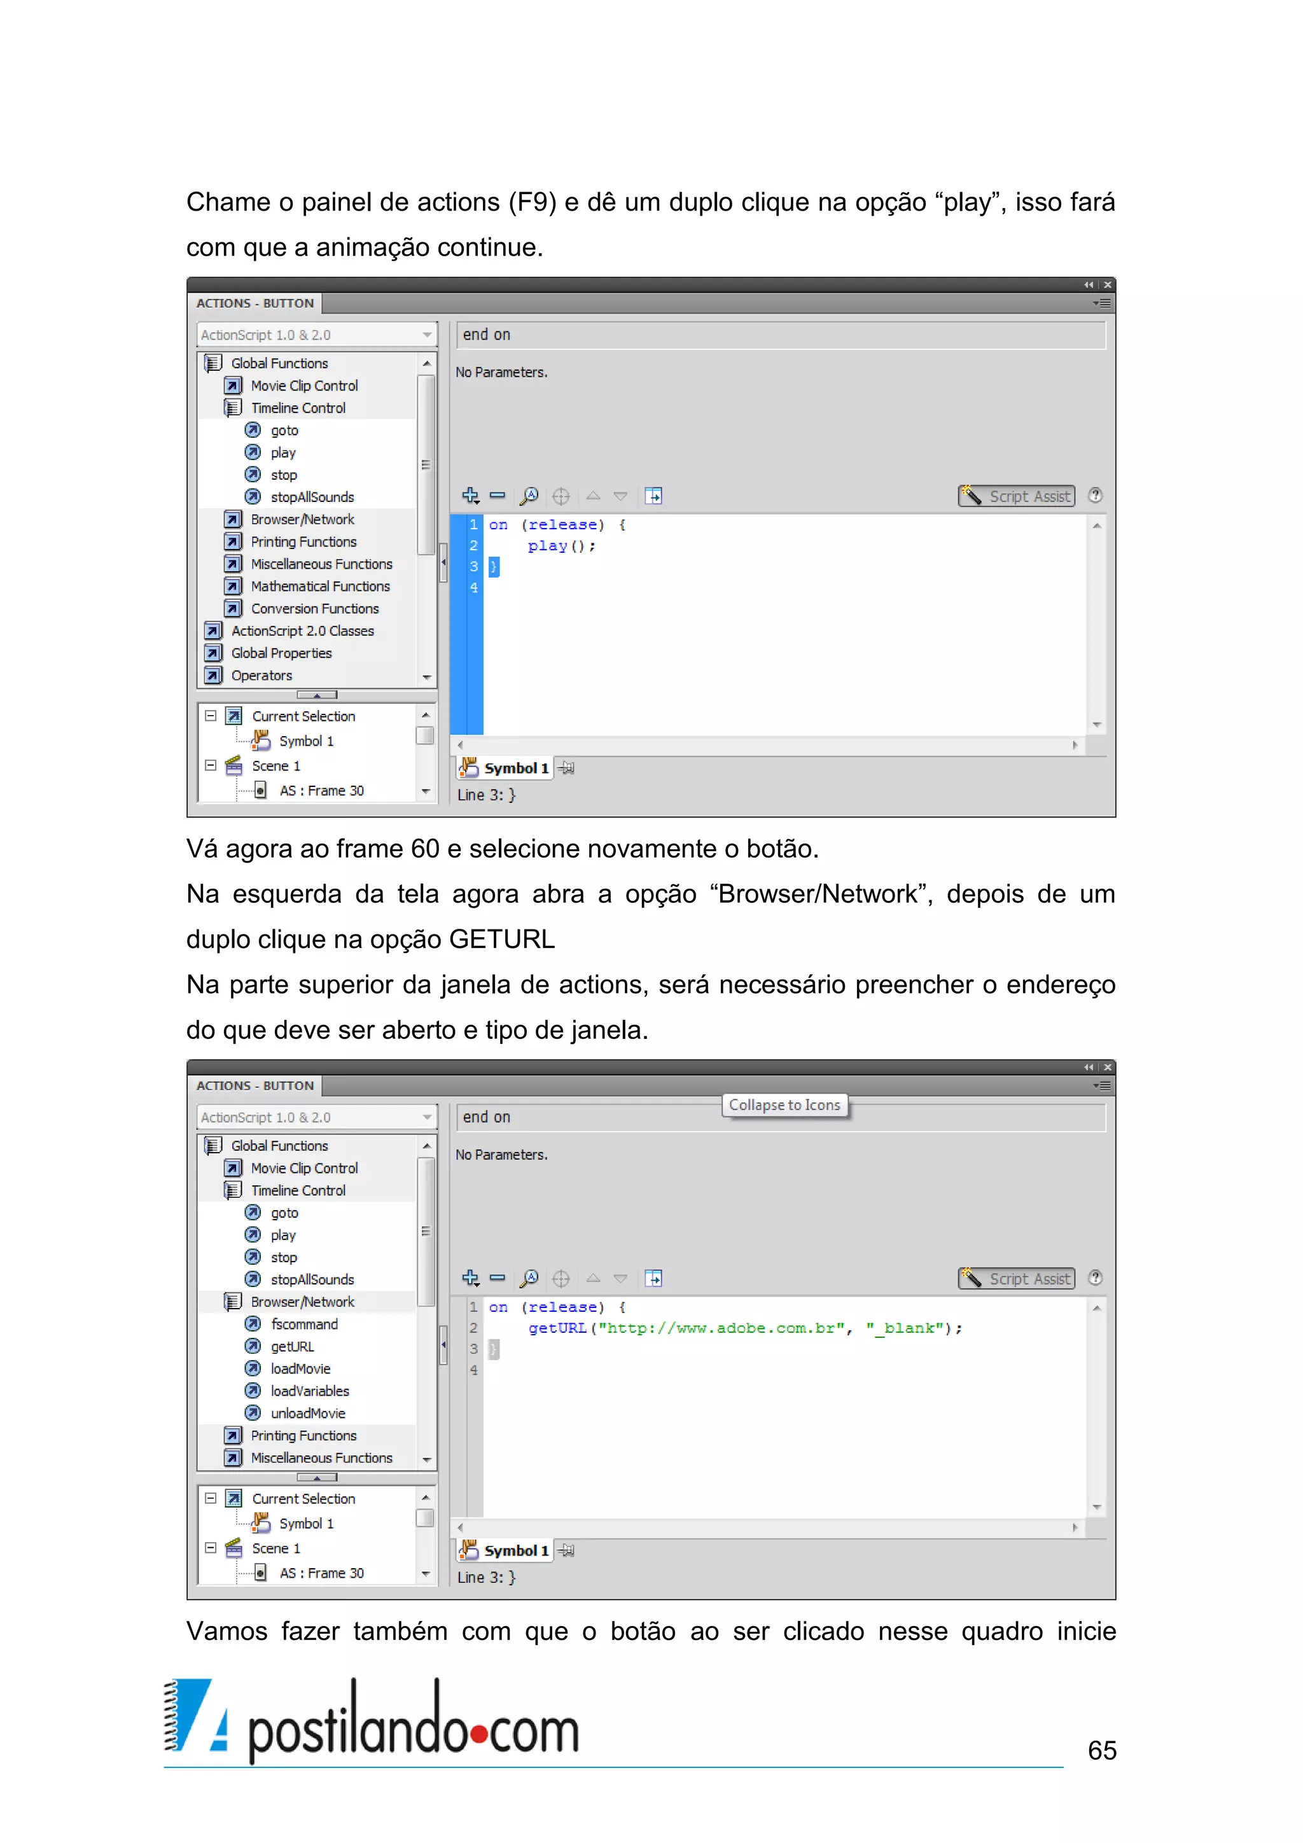
Task: Click insert target path icon in getURL panel
Action: click(561, 1278)
